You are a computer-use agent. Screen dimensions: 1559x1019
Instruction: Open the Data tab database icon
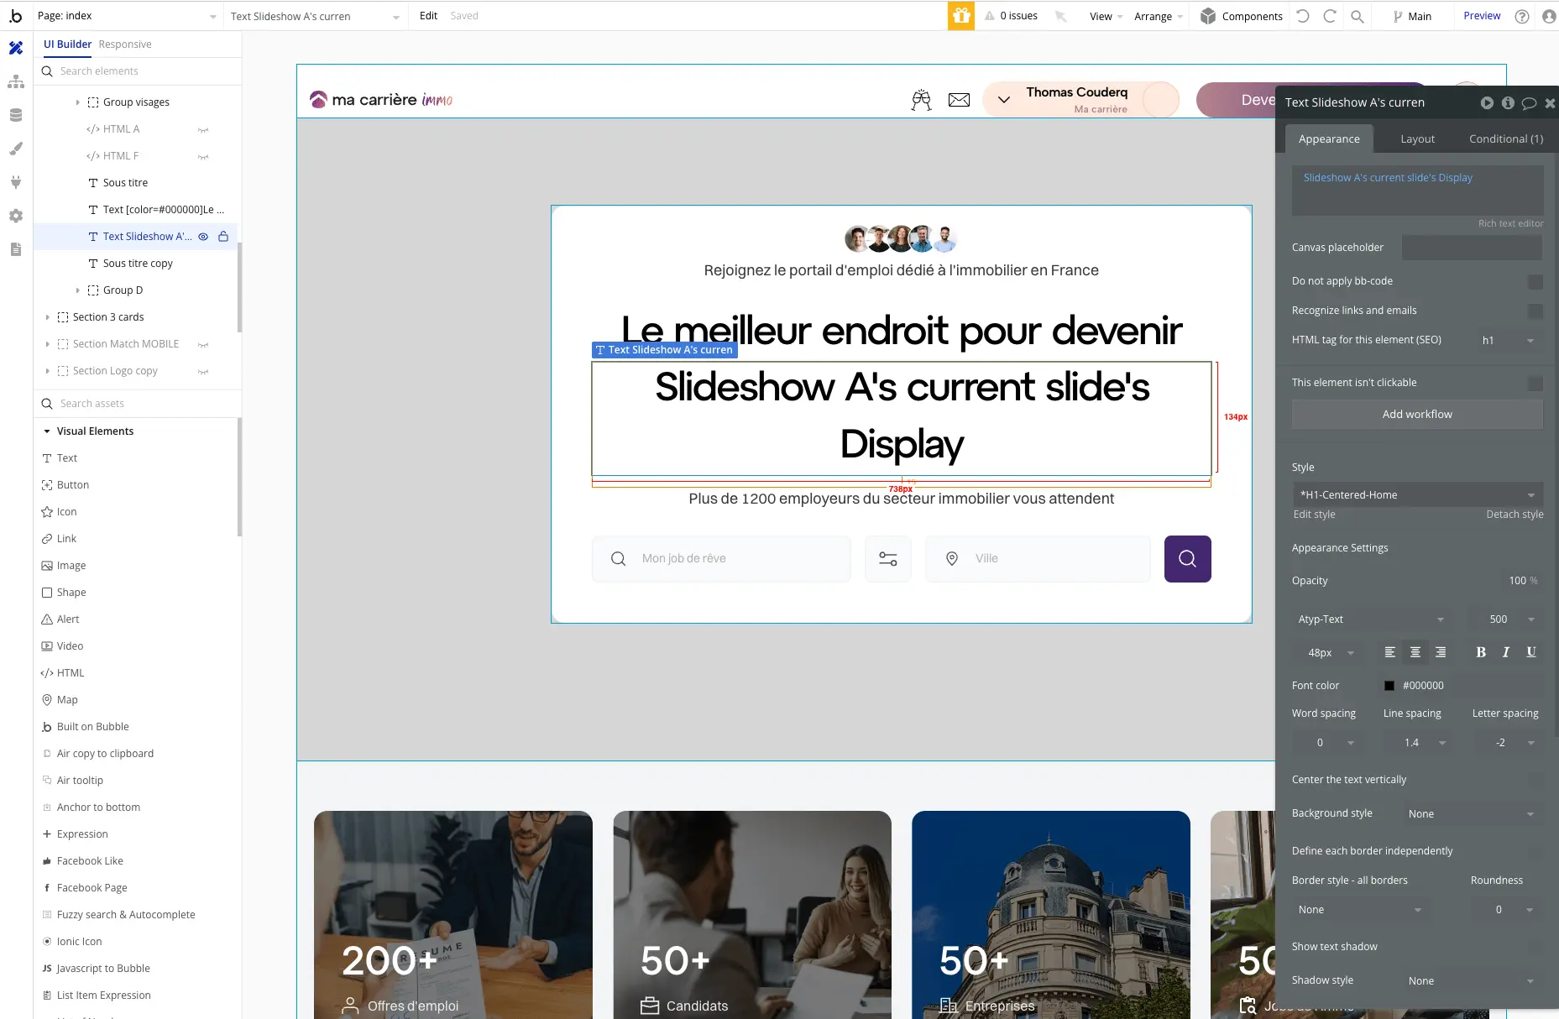[16, 115]
